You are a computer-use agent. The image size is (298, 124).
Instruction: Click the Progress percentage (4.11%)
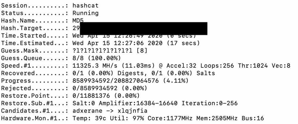[x=176, y=81]
